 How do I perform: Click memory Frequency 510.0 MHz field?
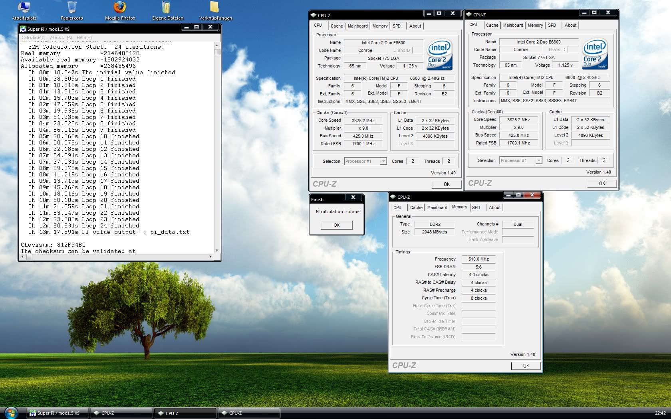coord(478,259)
